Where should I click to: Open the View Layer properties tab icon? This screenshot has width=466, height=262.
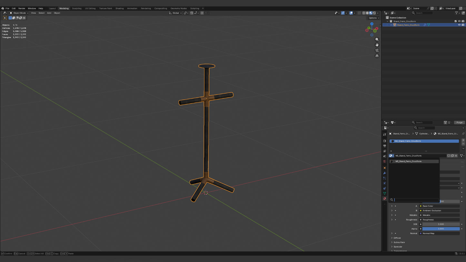(x=384, y=151)
